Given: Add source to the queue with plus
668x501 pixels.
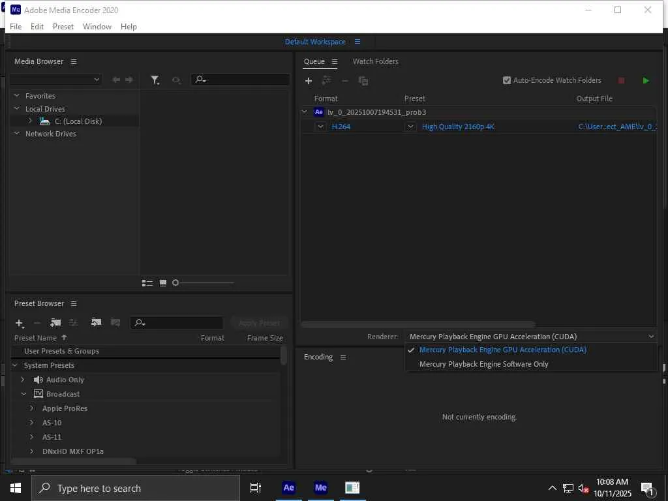Looking at the screenshot, I should [309, 80].
